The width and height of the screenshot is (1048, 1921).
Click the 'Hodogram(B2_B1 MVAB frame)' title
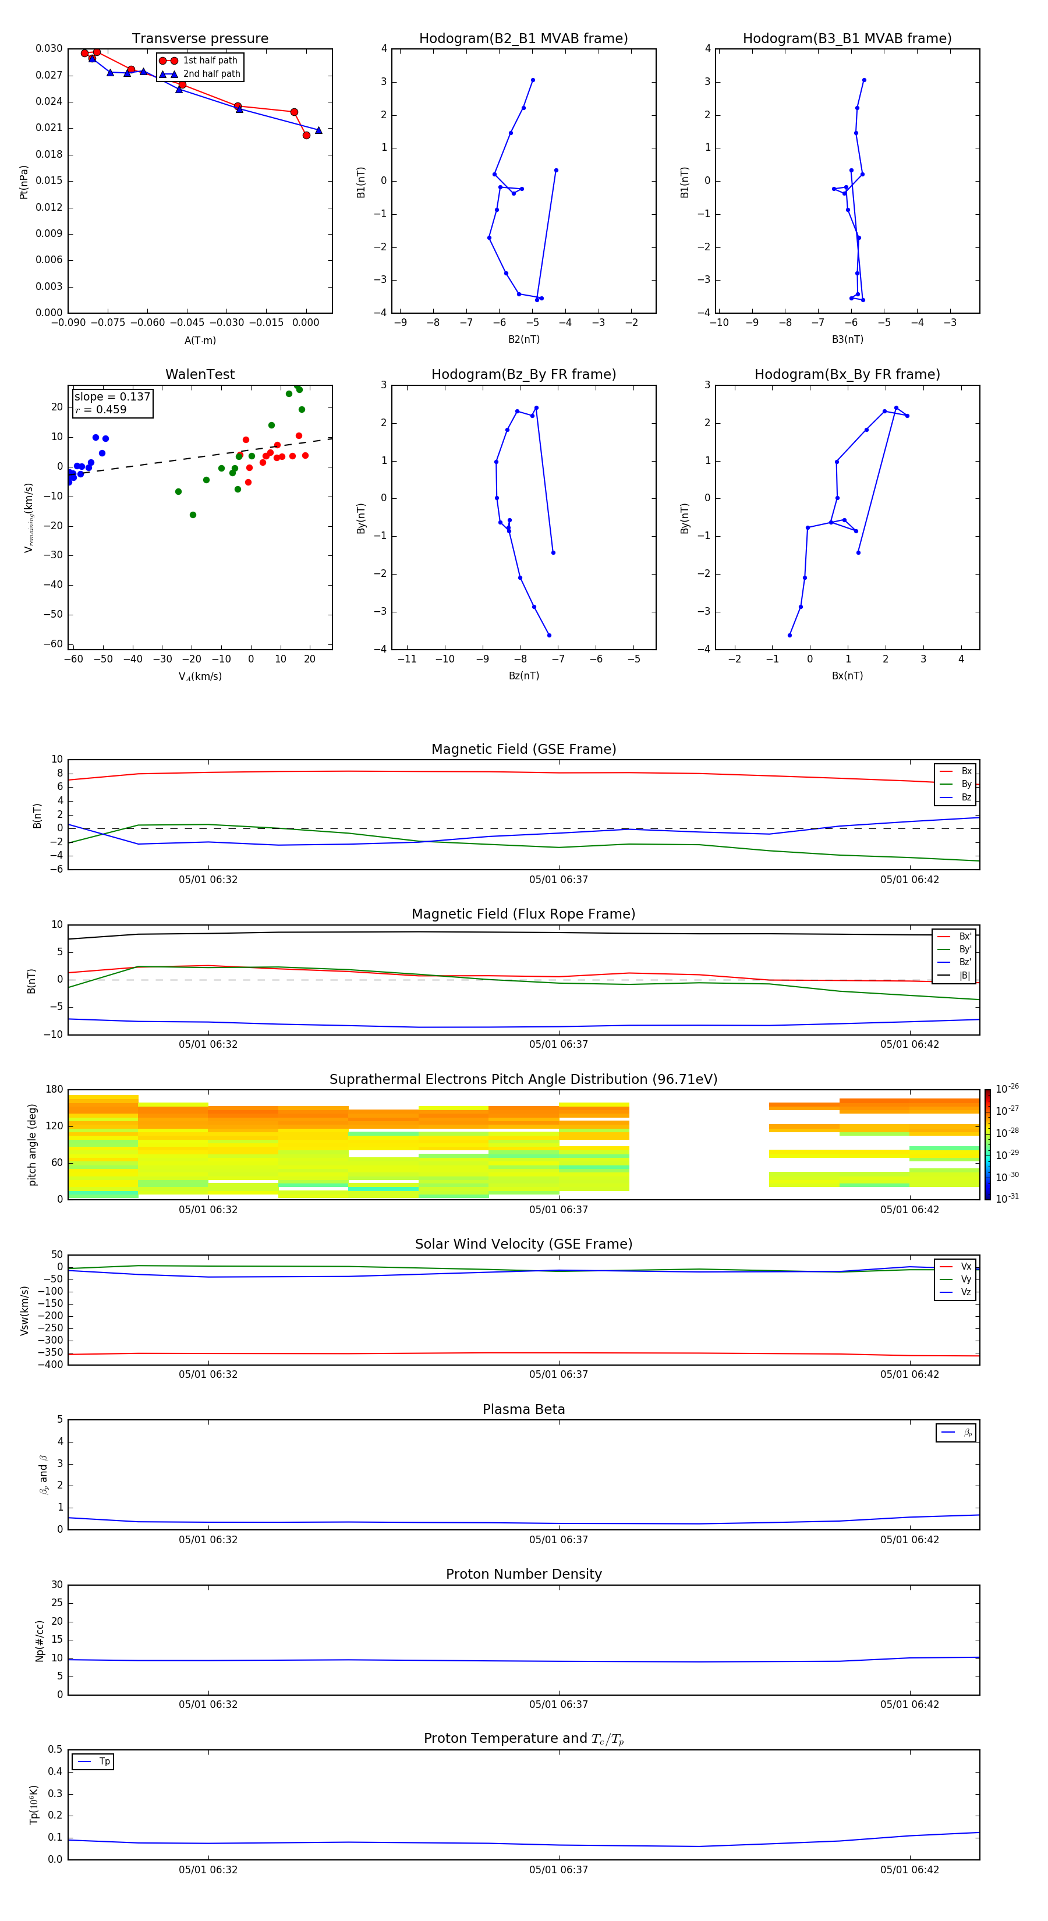523,39
